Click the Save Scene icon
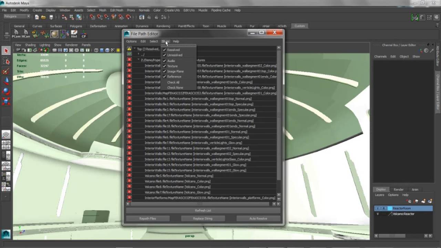 pyautogui.click(x=51, y=17)
